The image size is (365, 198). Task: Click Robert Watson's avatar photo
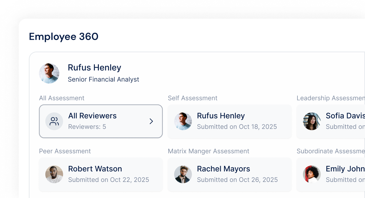pyautogui.click(x=54, y=174)
